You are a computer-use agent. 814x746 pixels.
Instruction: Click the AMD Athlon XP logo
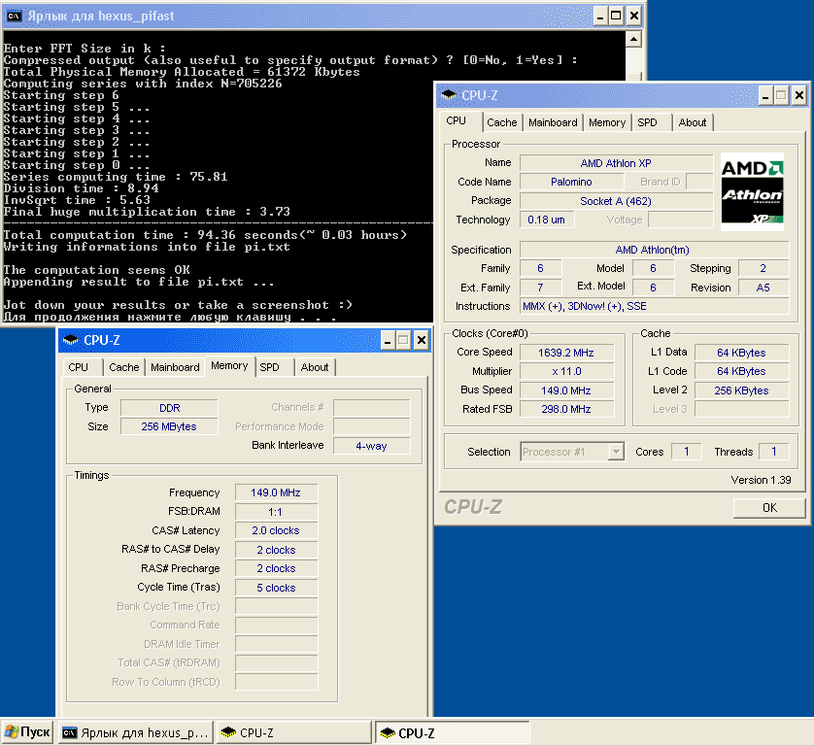[x=752, y=191]
